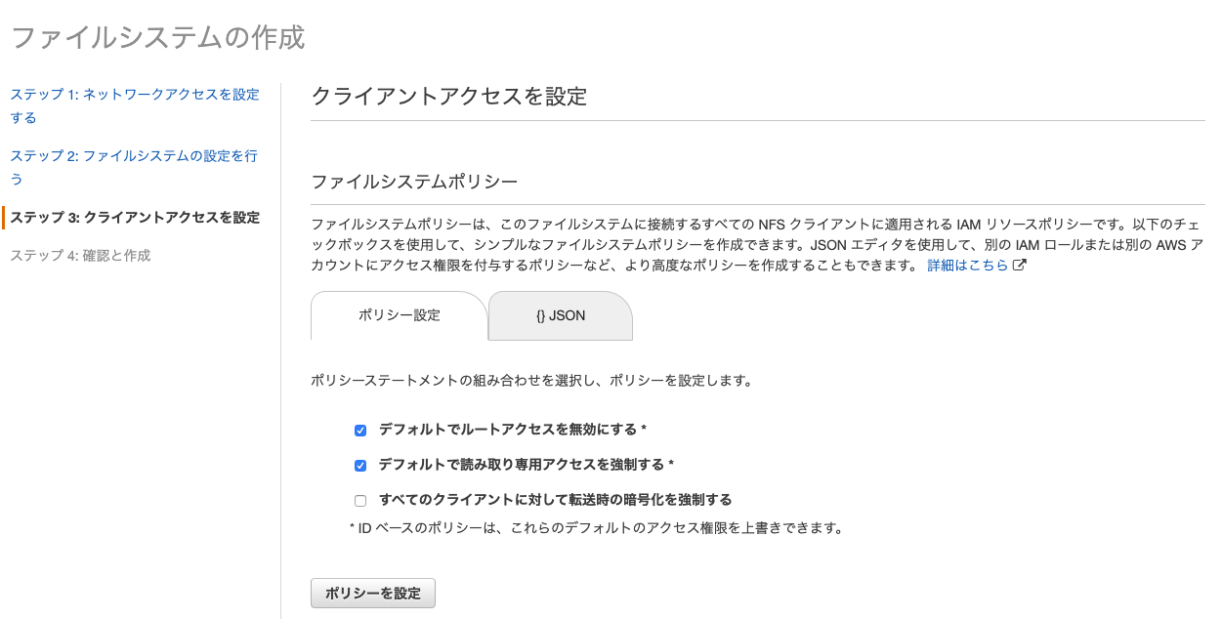Enable 転送時の暗号化を強制する for all clients
This screenshot has width=1222, height=619.
pos(360,500)
